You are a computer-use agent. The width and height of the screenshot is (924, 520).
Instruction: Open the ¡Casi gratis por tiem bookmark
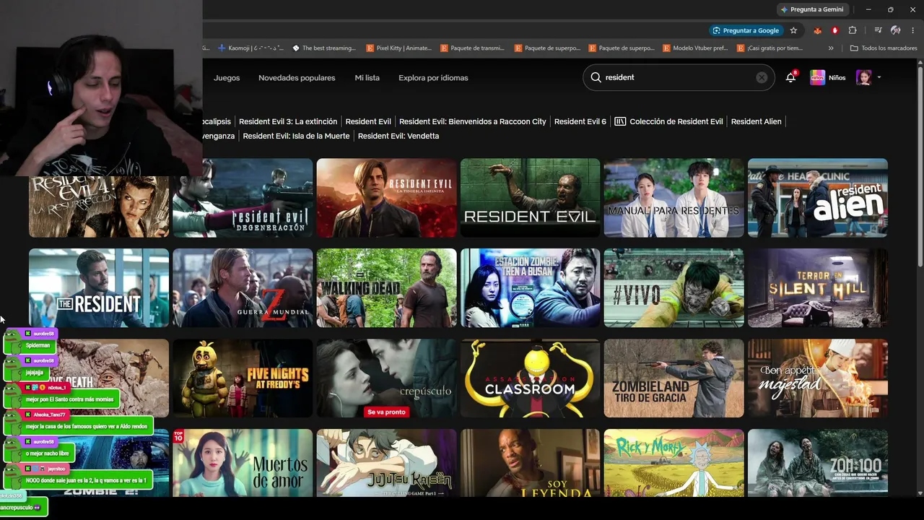[x=770, y=48]
